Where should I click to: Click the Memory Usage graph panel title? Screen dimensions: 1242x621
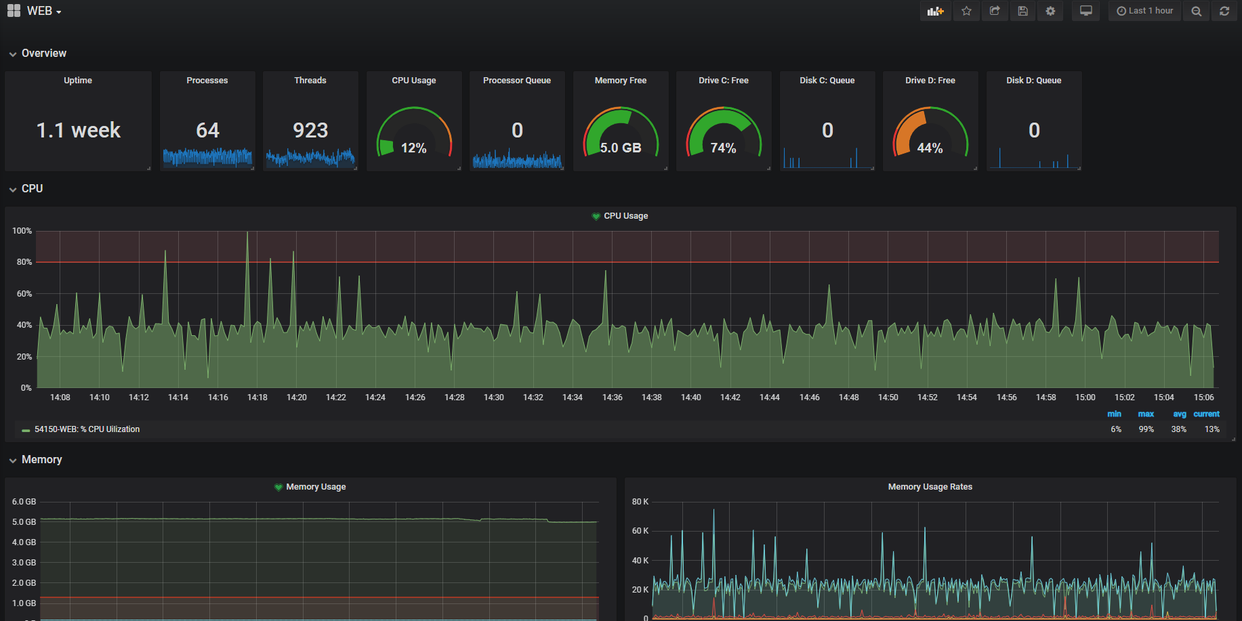(316, 487)
